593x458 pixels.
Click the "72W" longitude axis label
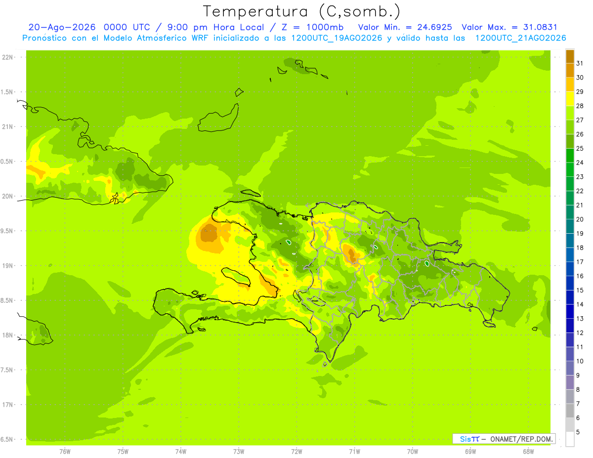click(x=296, y=452)
